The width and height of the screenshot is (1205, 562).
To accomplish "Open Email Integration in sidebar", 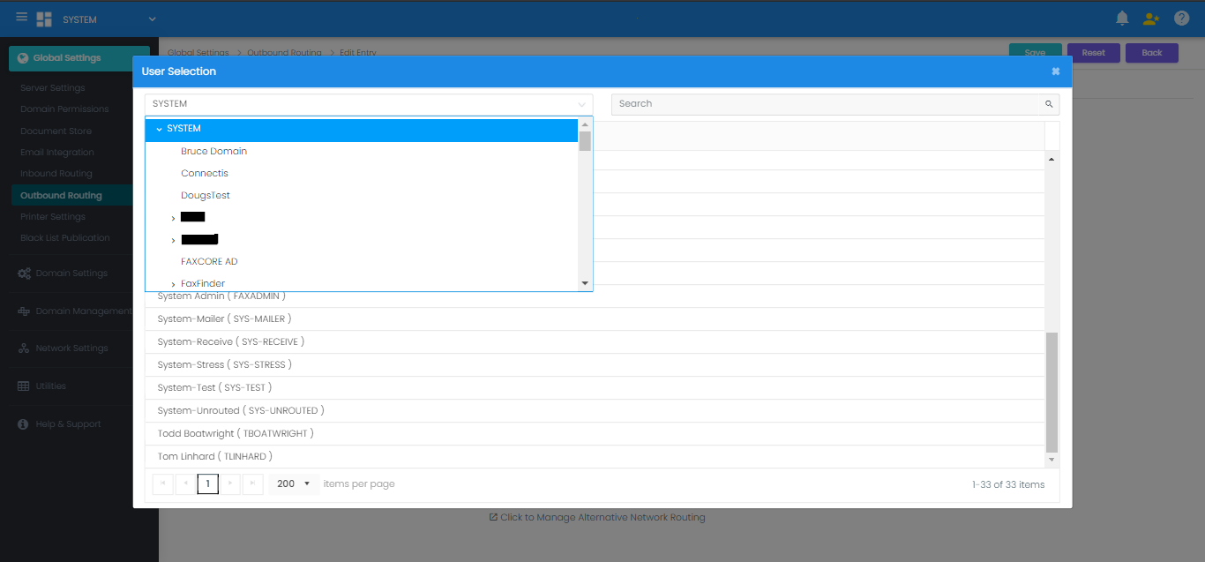I will coord(57,153).
